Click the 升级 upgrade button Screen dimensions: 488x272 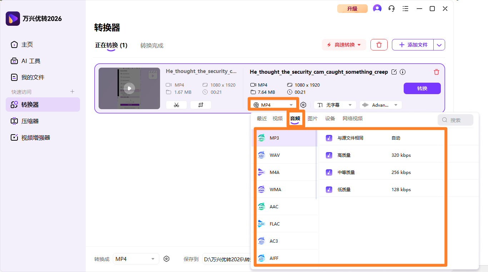[352, 9]
